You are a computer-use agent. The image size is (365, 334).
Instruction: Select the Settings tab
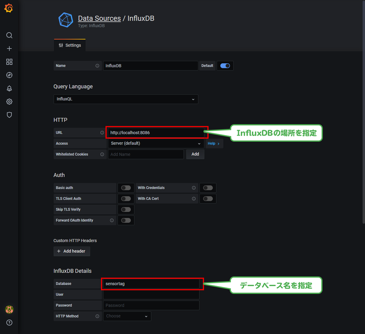click(70, 45)
